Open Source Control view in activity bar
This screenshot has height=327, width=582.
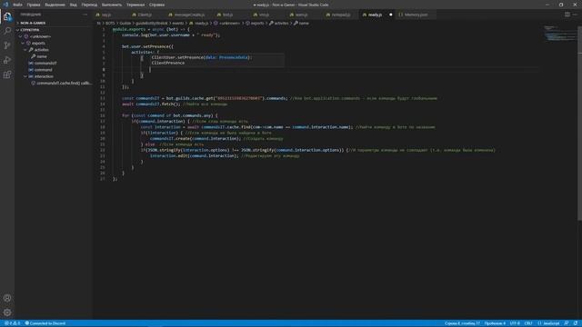click(x=7, y=45)
